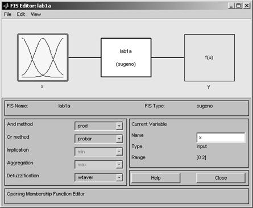Click the Close button
253x208 pixels.
pos(221,178)
